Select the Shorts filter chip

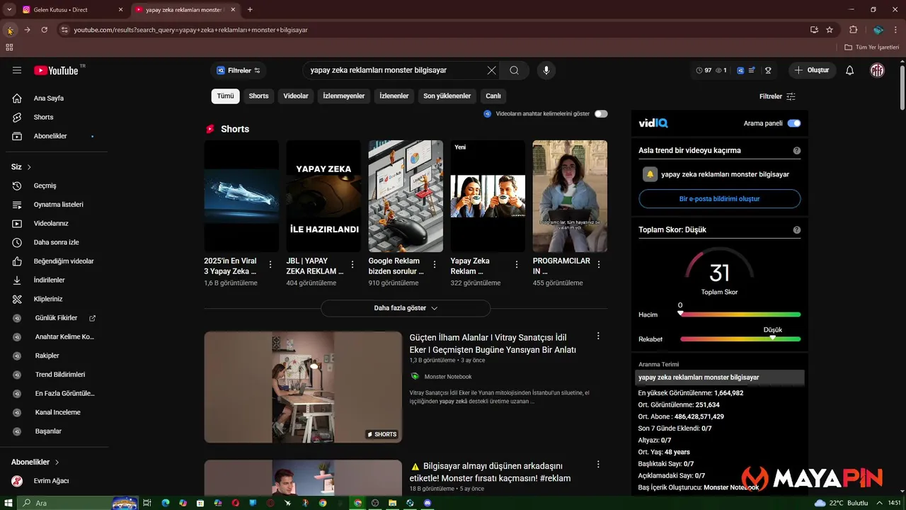coord(258,96)
